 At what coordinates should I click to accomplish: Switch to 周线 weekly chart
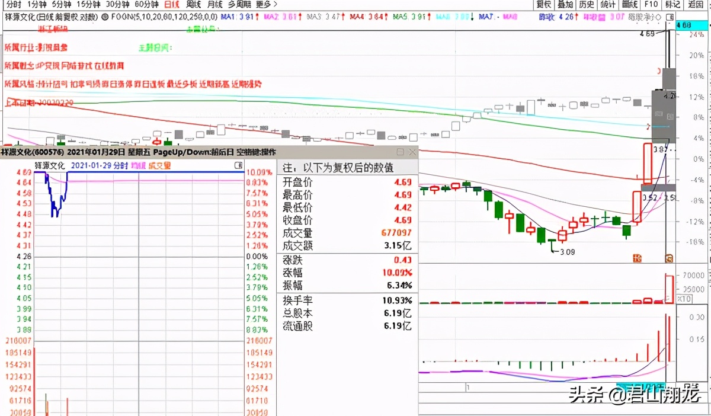point(194,5)
